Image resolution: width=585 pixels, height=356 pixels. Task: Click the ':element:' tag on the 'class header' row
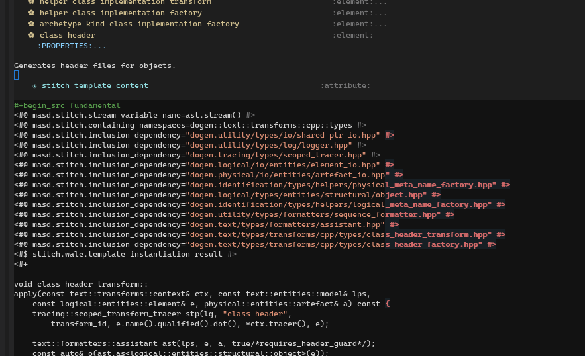352,36
